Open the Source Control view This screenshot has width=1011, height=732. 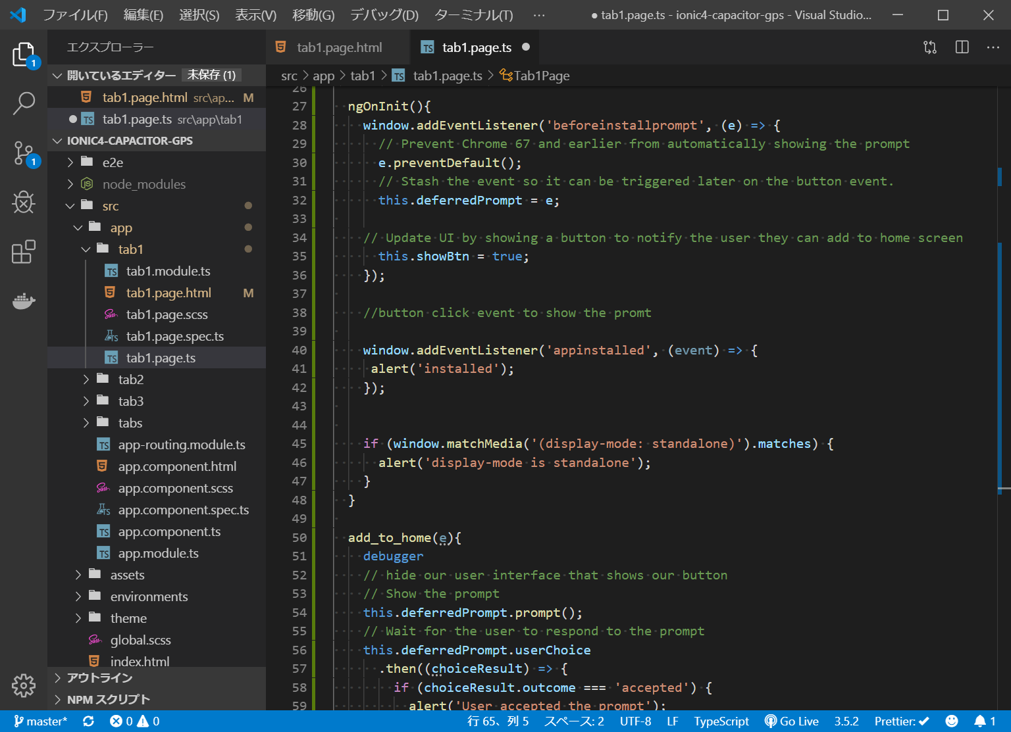[x=24, y=153]
